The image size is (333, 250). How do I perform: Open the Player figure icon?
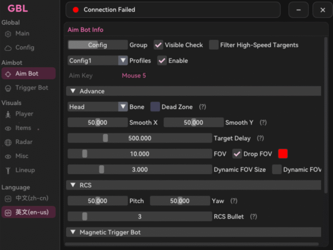8,114
